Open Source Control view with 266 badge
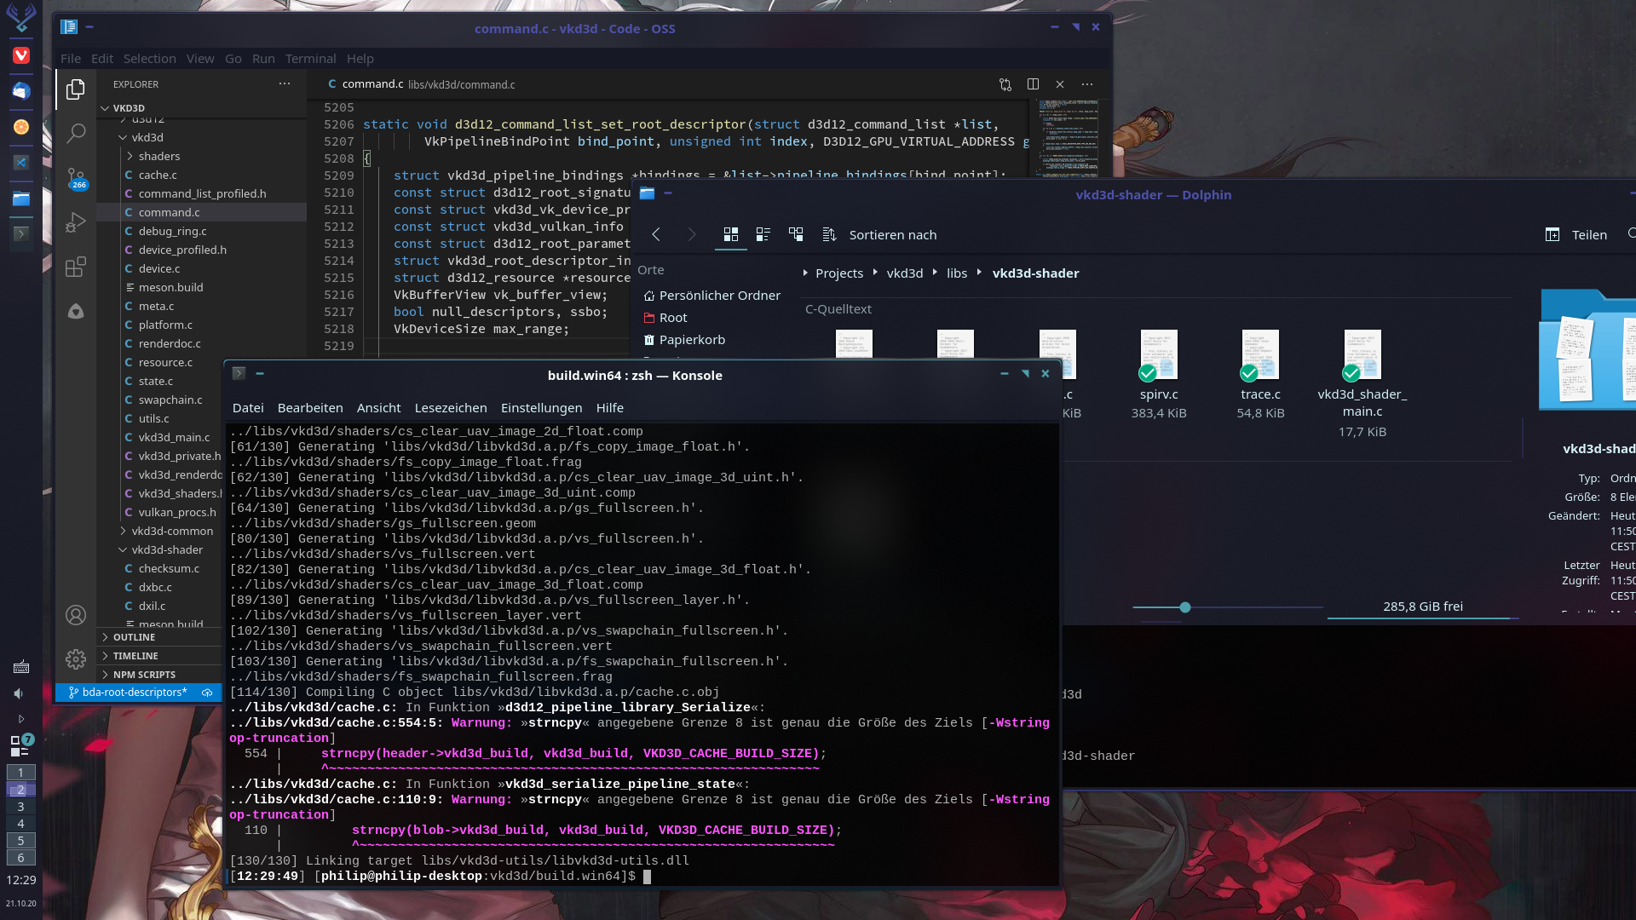The height and width of the screenshot is (920, 1636). tap(76, 177)
